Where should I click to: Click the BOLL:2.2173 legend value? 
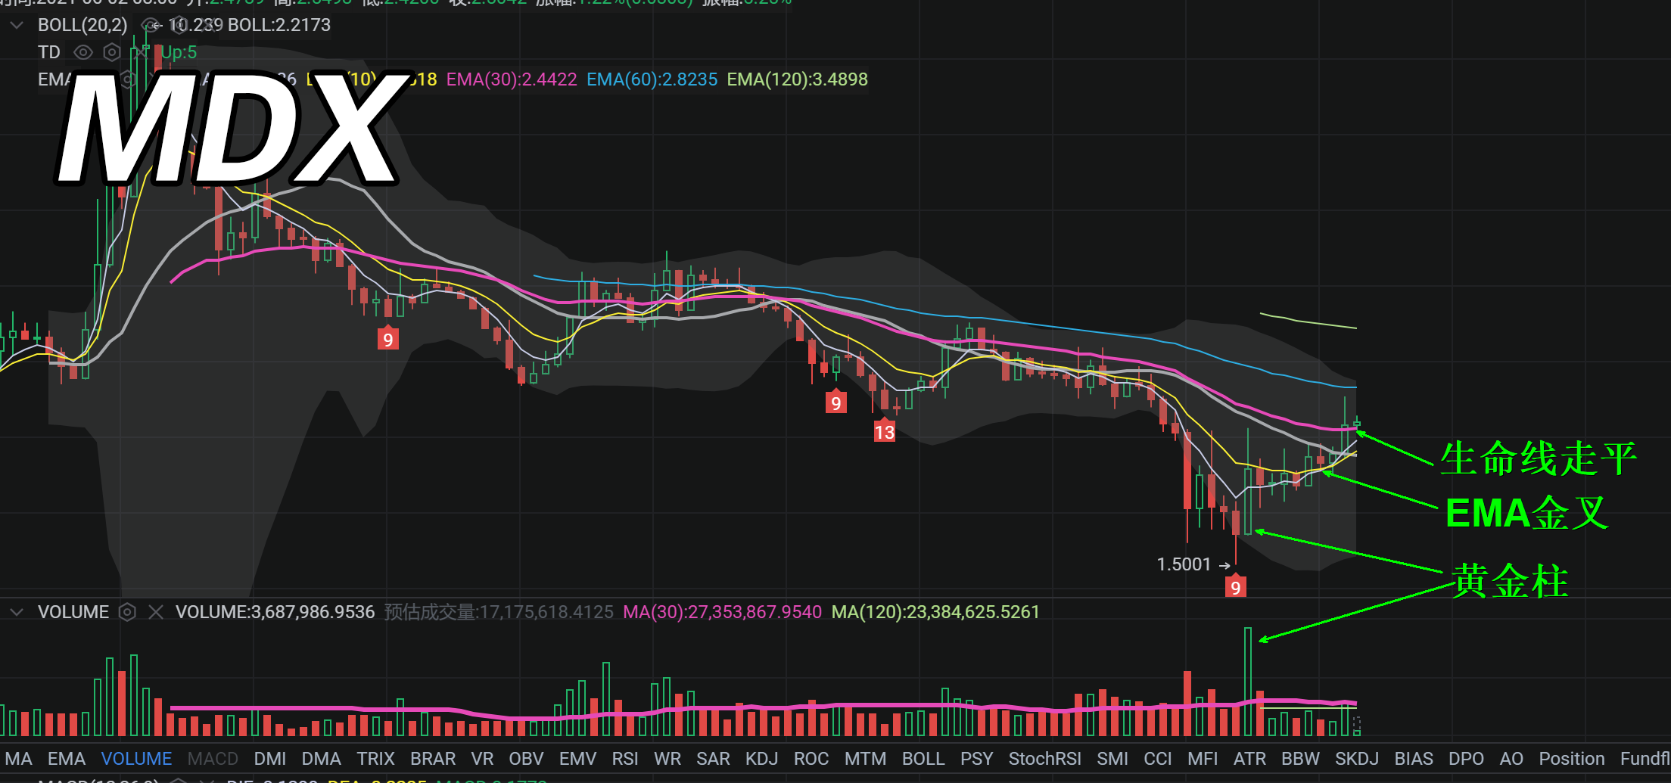click(279, 25)
